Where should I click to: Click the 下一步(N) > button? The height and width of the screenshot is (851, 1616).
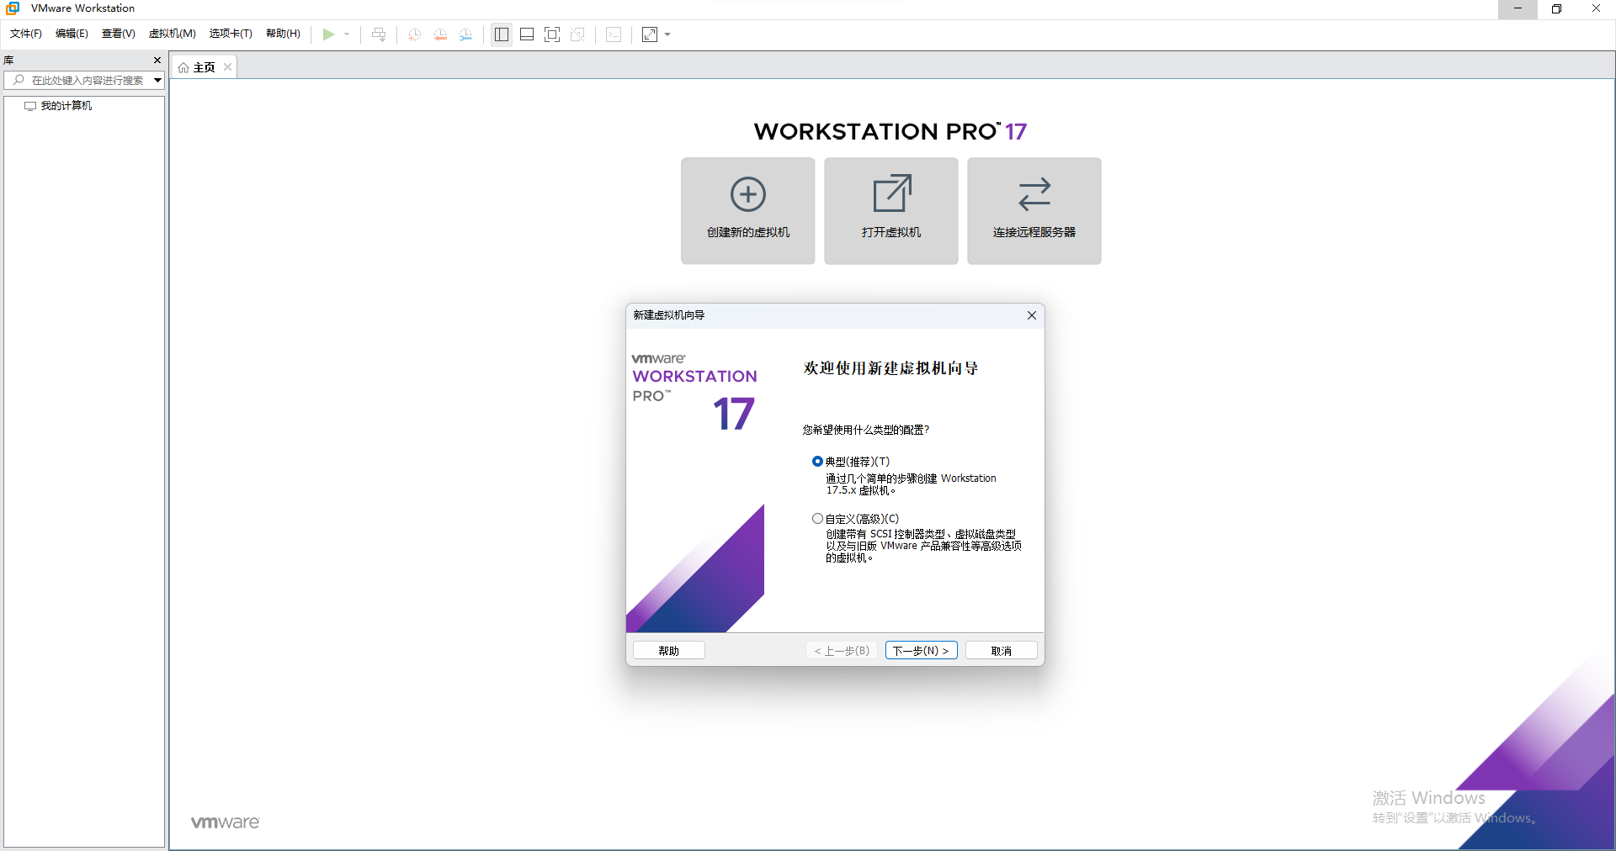(922, 651)
